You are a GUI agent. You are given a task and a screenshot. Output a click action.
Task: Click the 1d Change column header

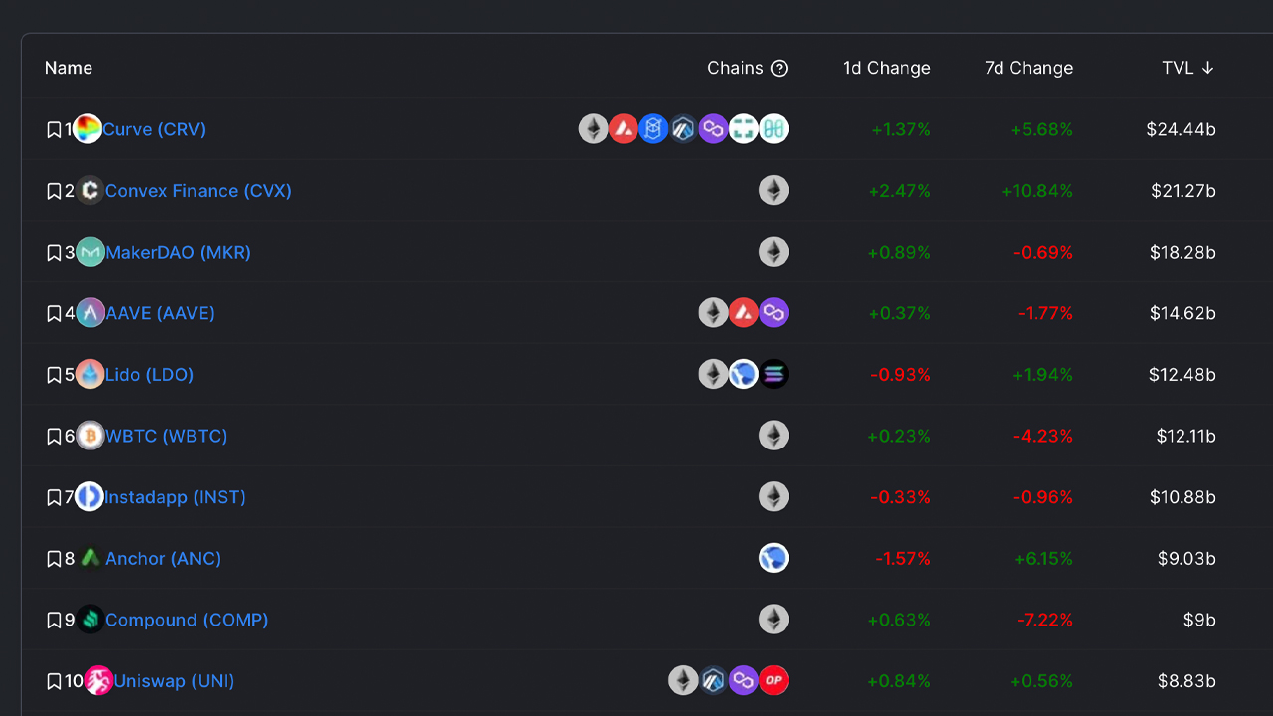tap(886, 68)
